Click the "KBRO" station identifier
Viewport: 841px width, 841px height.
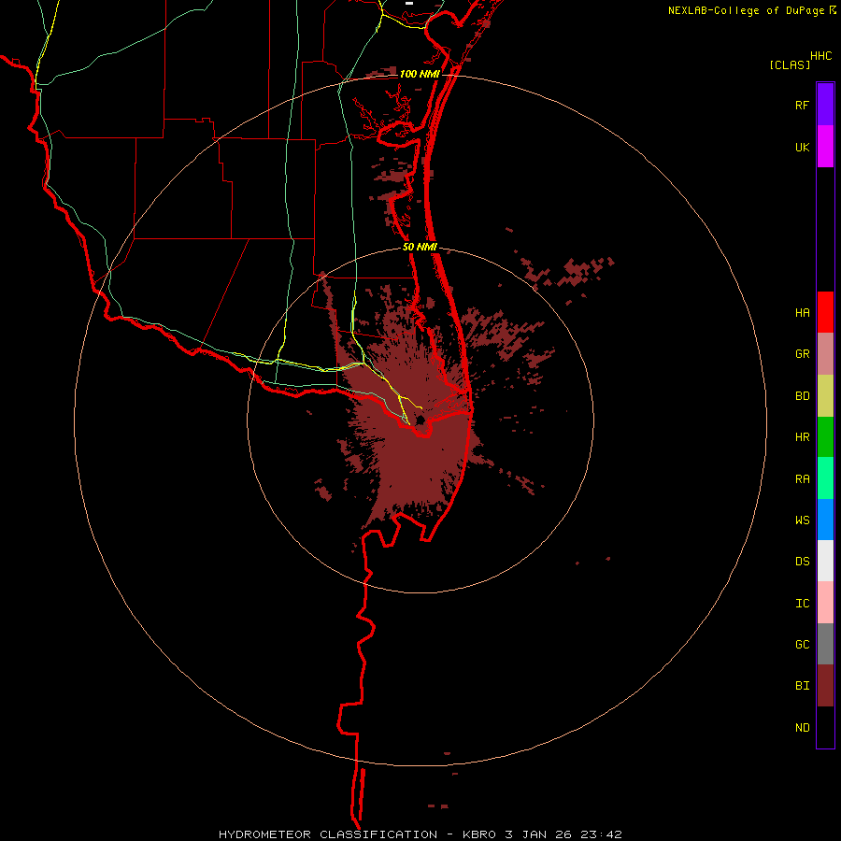pos(479,834)
